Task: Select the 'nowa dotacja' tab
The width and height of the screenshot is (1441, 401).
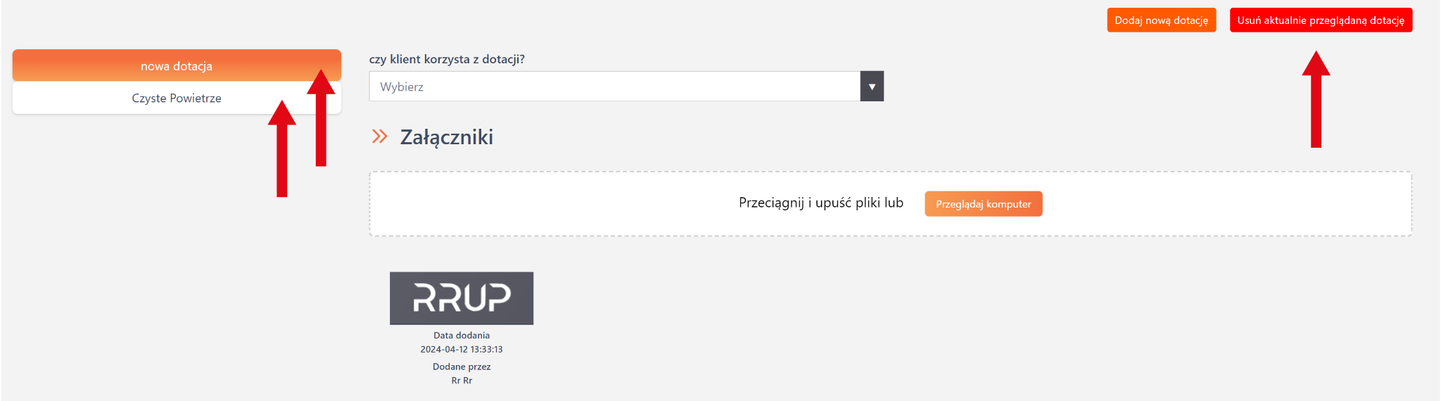Action: click(176, 66)
